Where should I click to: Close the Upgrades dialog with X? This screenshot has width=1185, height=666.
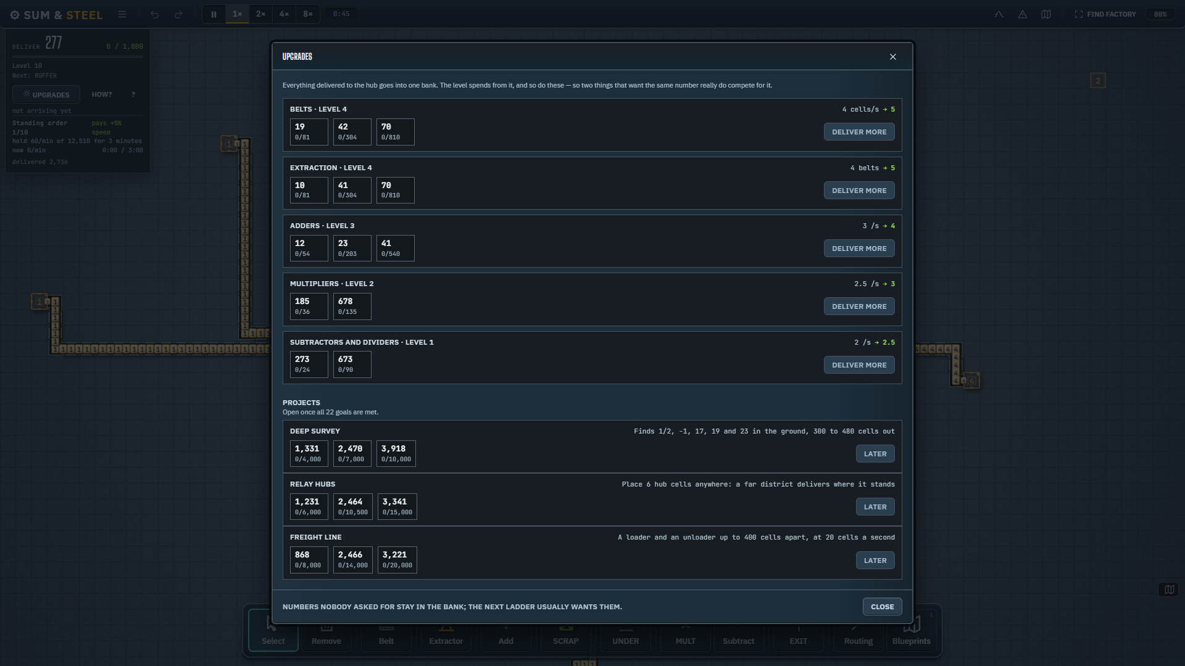[892, 57]
